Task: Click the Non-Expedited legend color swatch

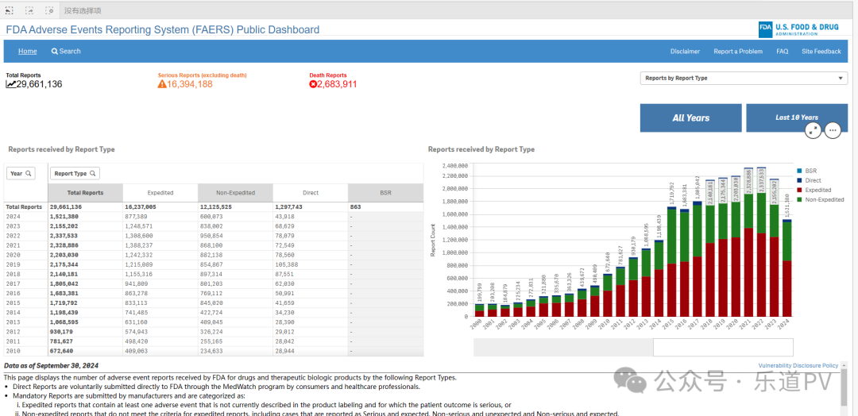Action: tap(799, 199)
